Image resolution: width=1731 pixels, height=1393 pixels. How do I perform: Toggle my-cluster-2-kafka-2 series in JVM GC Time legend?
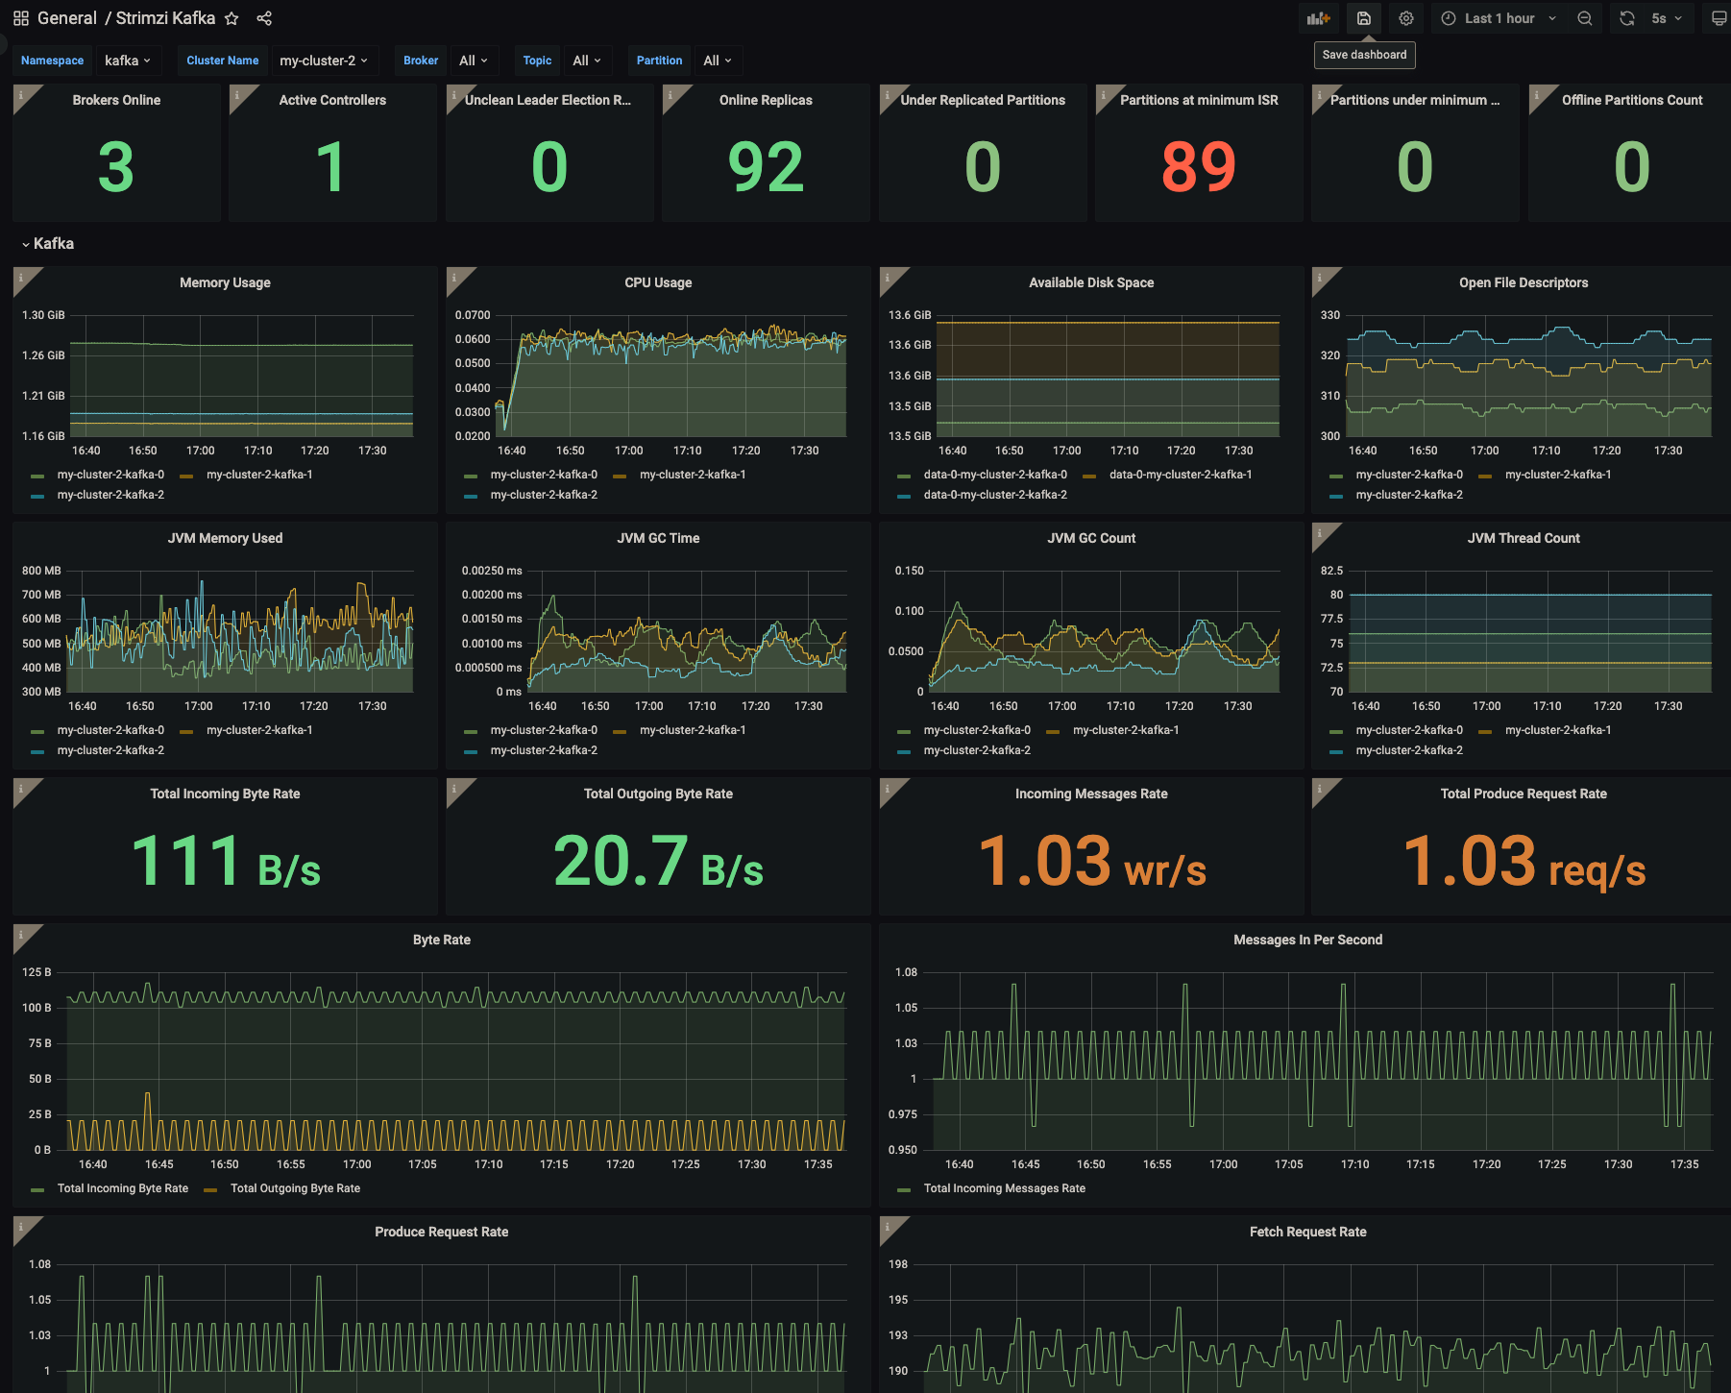point(544,750)
